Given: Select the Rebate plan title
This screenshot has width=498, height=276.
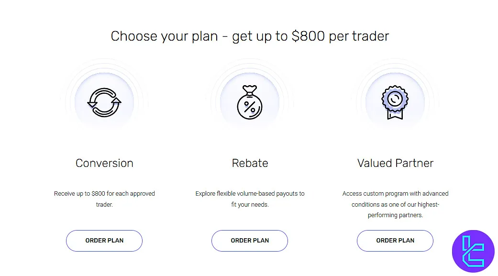Looking at the screenshot, I should [x=250, y=163].
